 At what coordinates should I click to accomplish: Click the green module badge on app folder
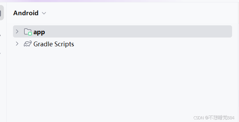pos(30,34)
